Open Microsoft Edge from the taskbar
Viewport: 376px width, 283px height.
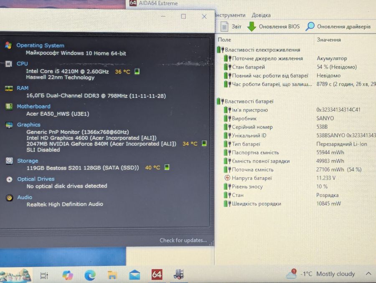[90, 275]
